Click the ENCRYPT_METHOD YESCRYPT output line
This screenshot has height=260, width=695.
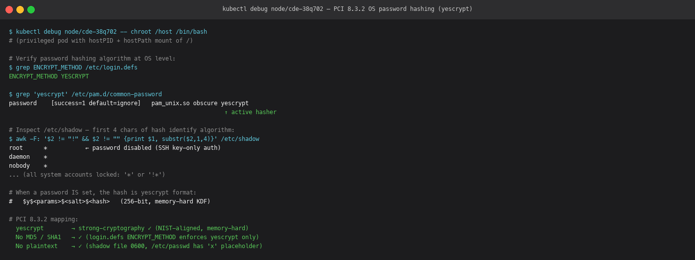pos(49,76)
